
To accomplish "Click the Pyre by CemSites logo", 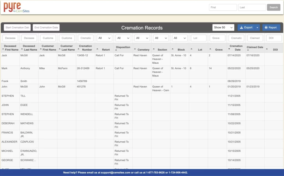I will [x=16, y=7].
